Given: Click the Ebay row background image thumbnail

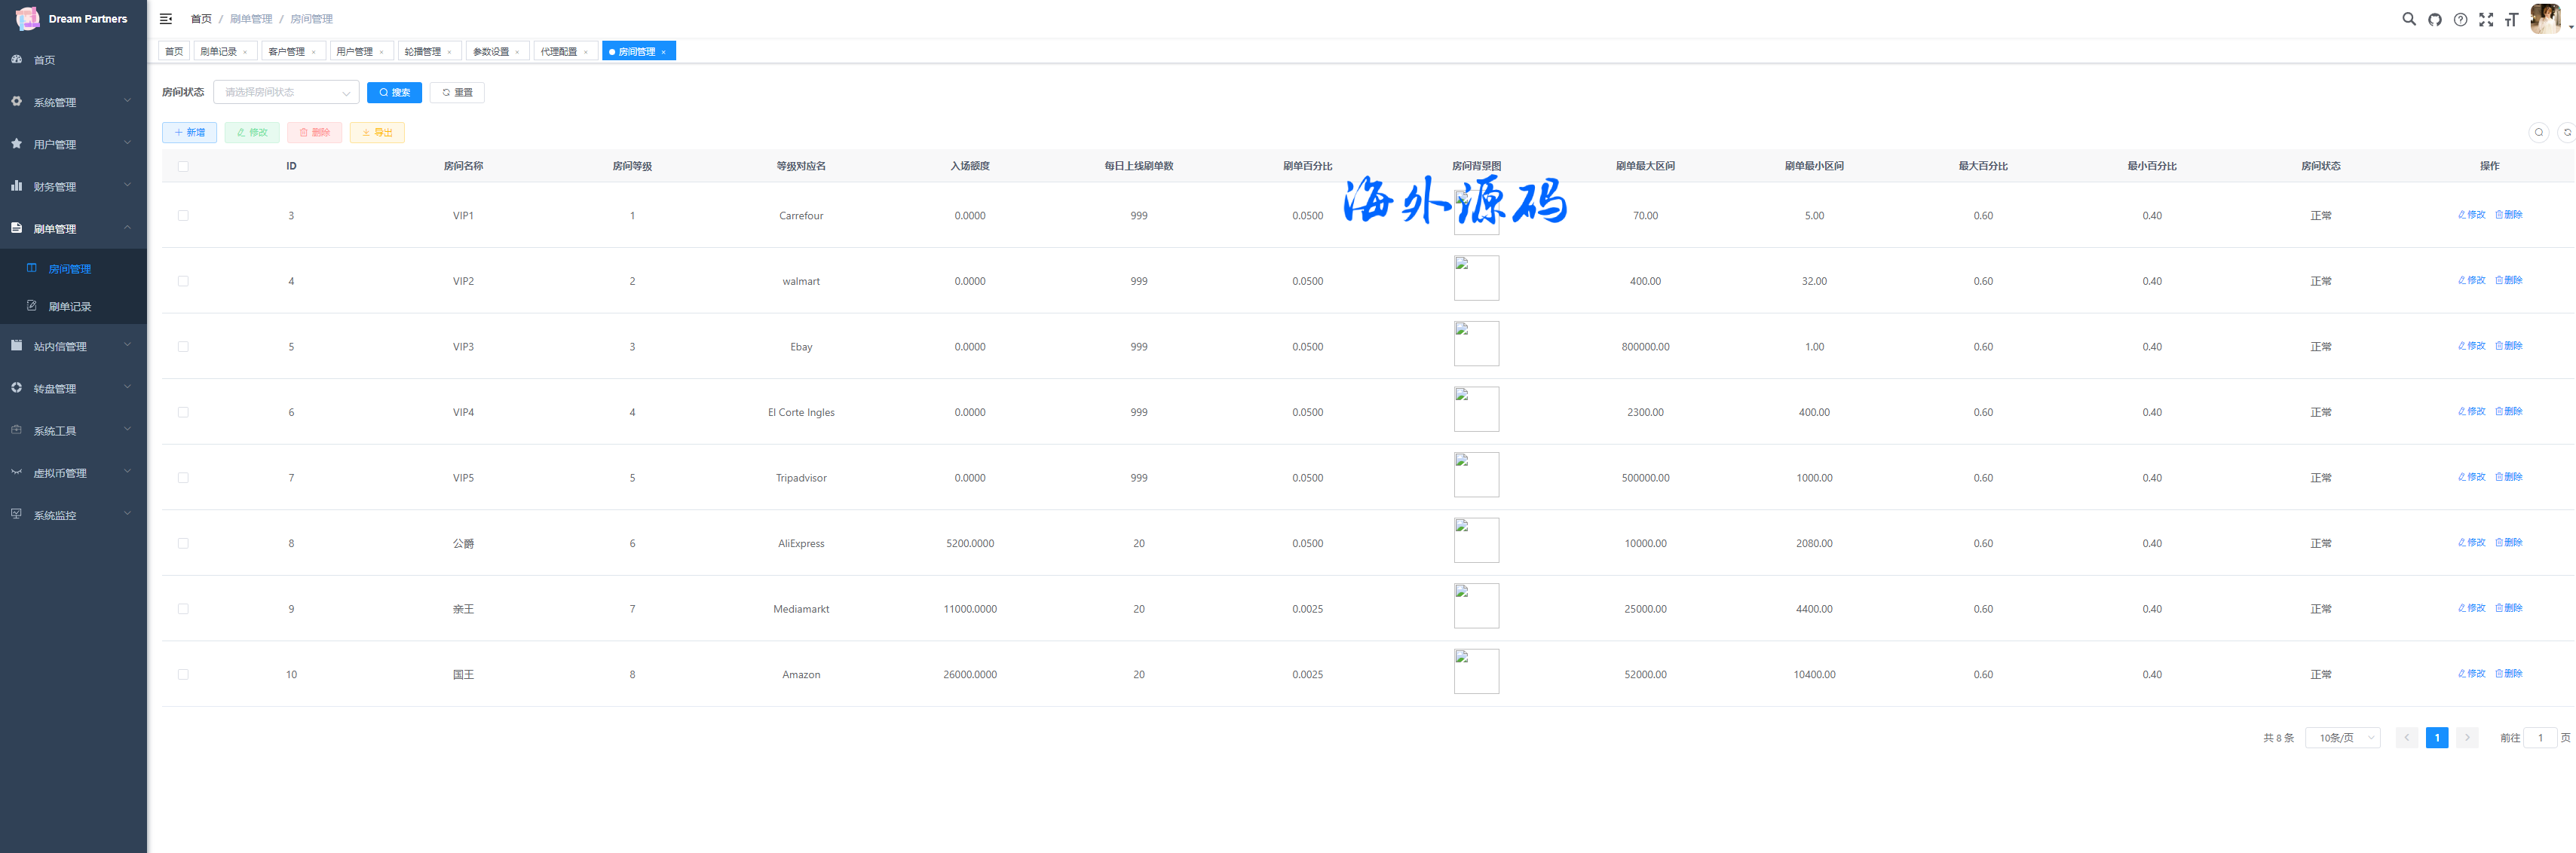Looking at the screenshot, I should point(1475,343).
